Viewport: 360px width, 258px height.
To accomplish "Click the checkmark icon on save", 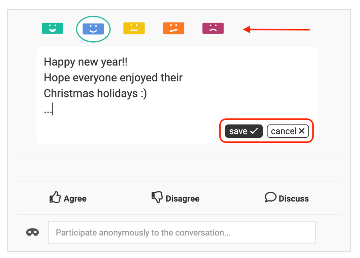I will [254, 131].
